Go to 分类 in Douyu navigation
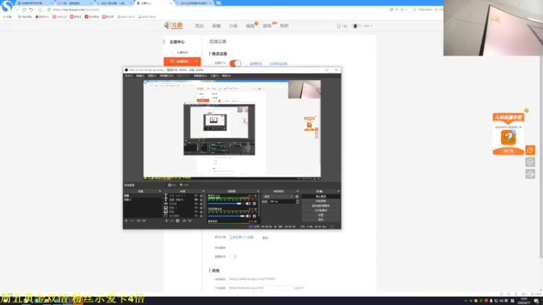Image resolution: width=543 pixels, height=305 pixels. pyautogui.click(x=233, y=26)
